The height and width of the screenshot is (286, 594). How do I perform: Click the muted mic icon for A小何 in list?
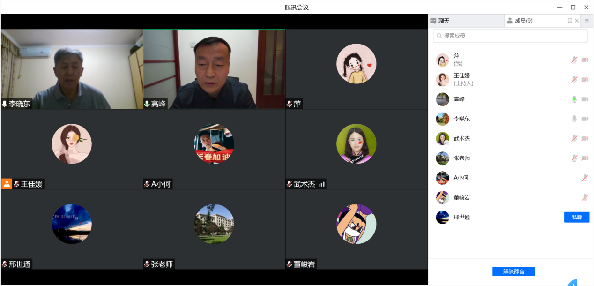pos(585,178)
